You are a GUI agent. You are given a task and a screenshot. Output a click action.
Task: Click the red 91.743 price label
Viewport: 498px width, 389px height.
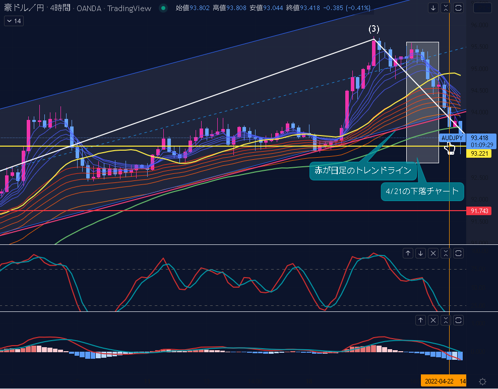coord(480,211)
